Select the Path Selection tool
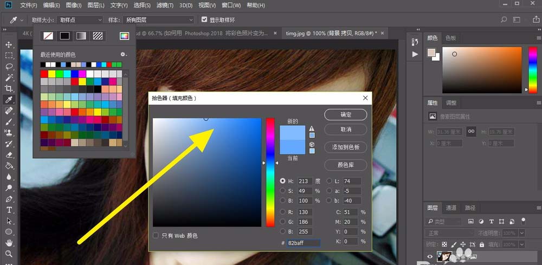The width and height of the screenshot is (542, 265). point(9,221)
